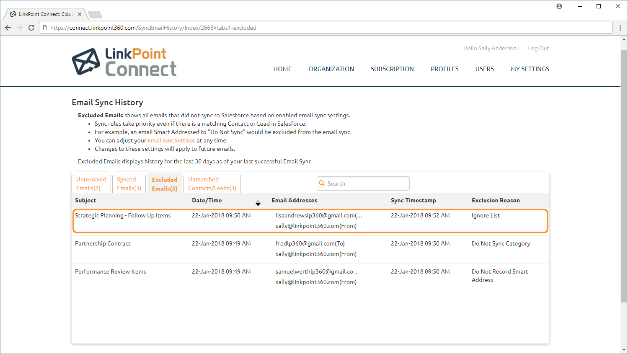Viewport: 628px width, 354px height.
Task: Select 'Partnership Contract' subject
Action: pos(103,243)
